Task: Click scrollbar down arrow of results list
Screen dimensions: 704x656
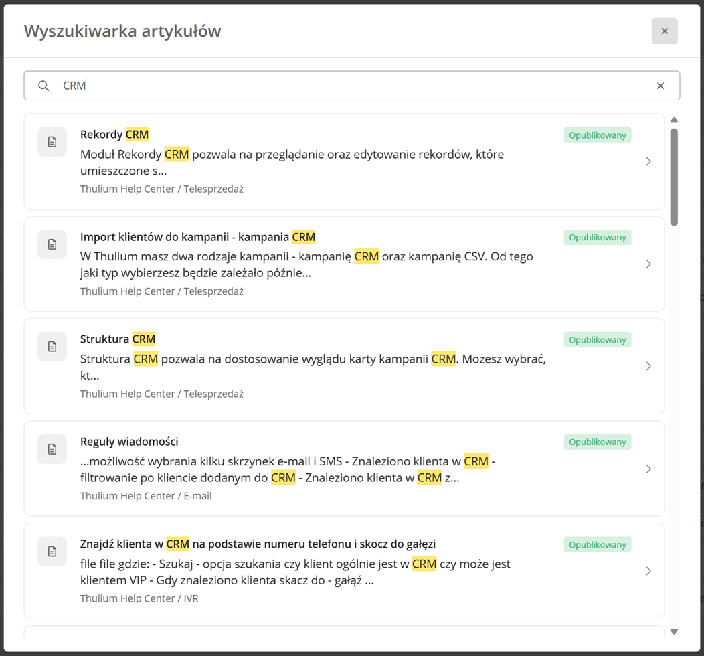Action: [674, 632]
